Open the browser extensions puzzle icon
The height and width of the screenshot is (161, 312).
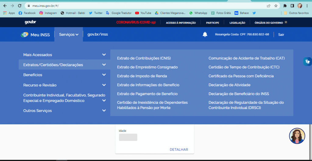[x=285, y=6]
